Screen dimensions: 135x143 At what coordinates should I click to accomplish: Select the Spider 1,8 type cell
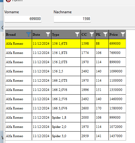click(x=66, y=117)
